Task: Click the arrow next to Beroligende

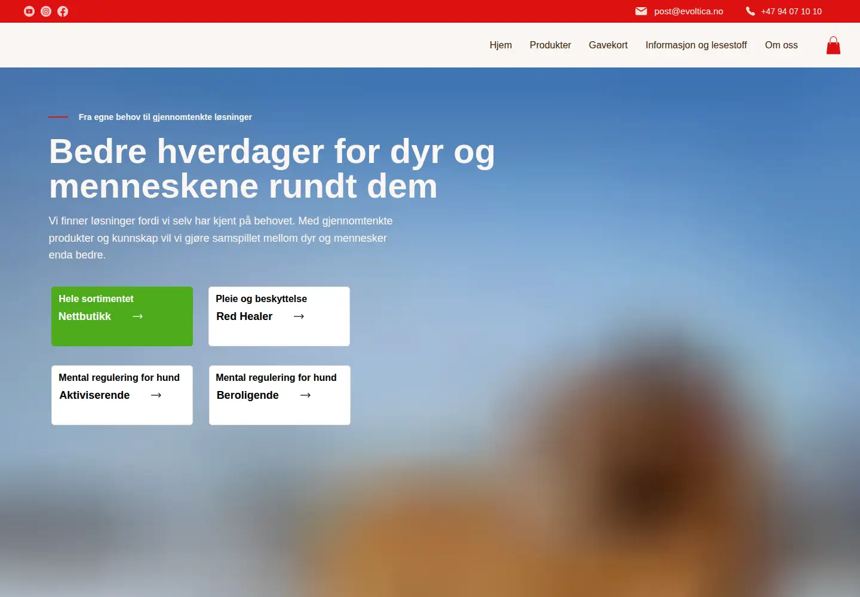Action: coord(306,395)
